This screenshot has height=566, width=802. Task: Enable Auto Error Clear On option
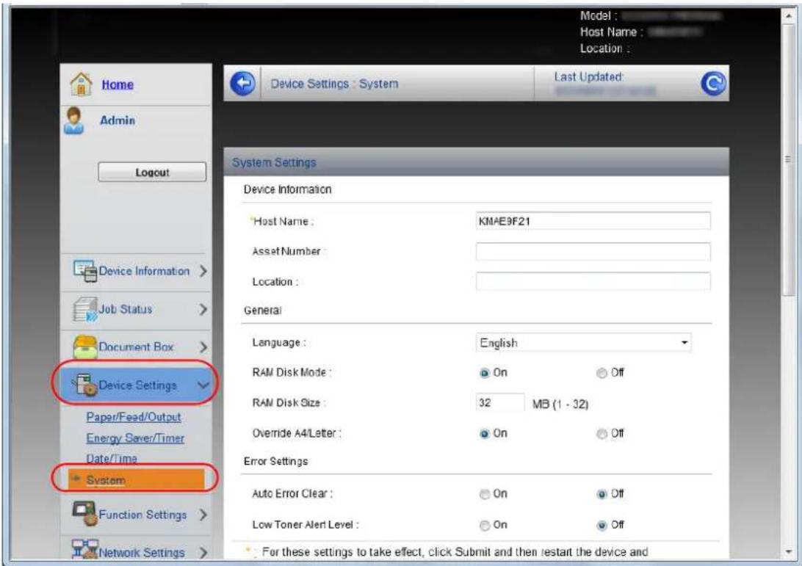(485, 494)
